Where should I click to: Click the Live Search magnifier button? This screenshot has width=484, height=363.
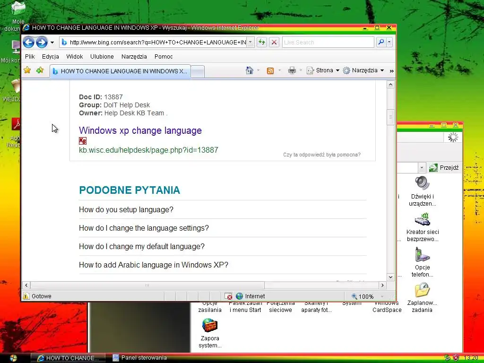(381, 42)
